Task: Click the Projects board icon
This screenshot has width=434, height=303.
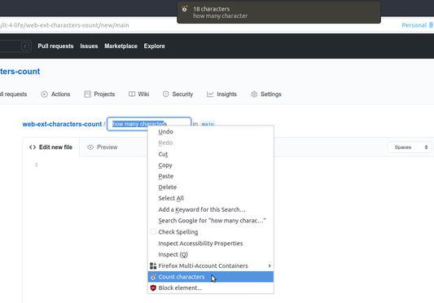Action: (87, 94)
